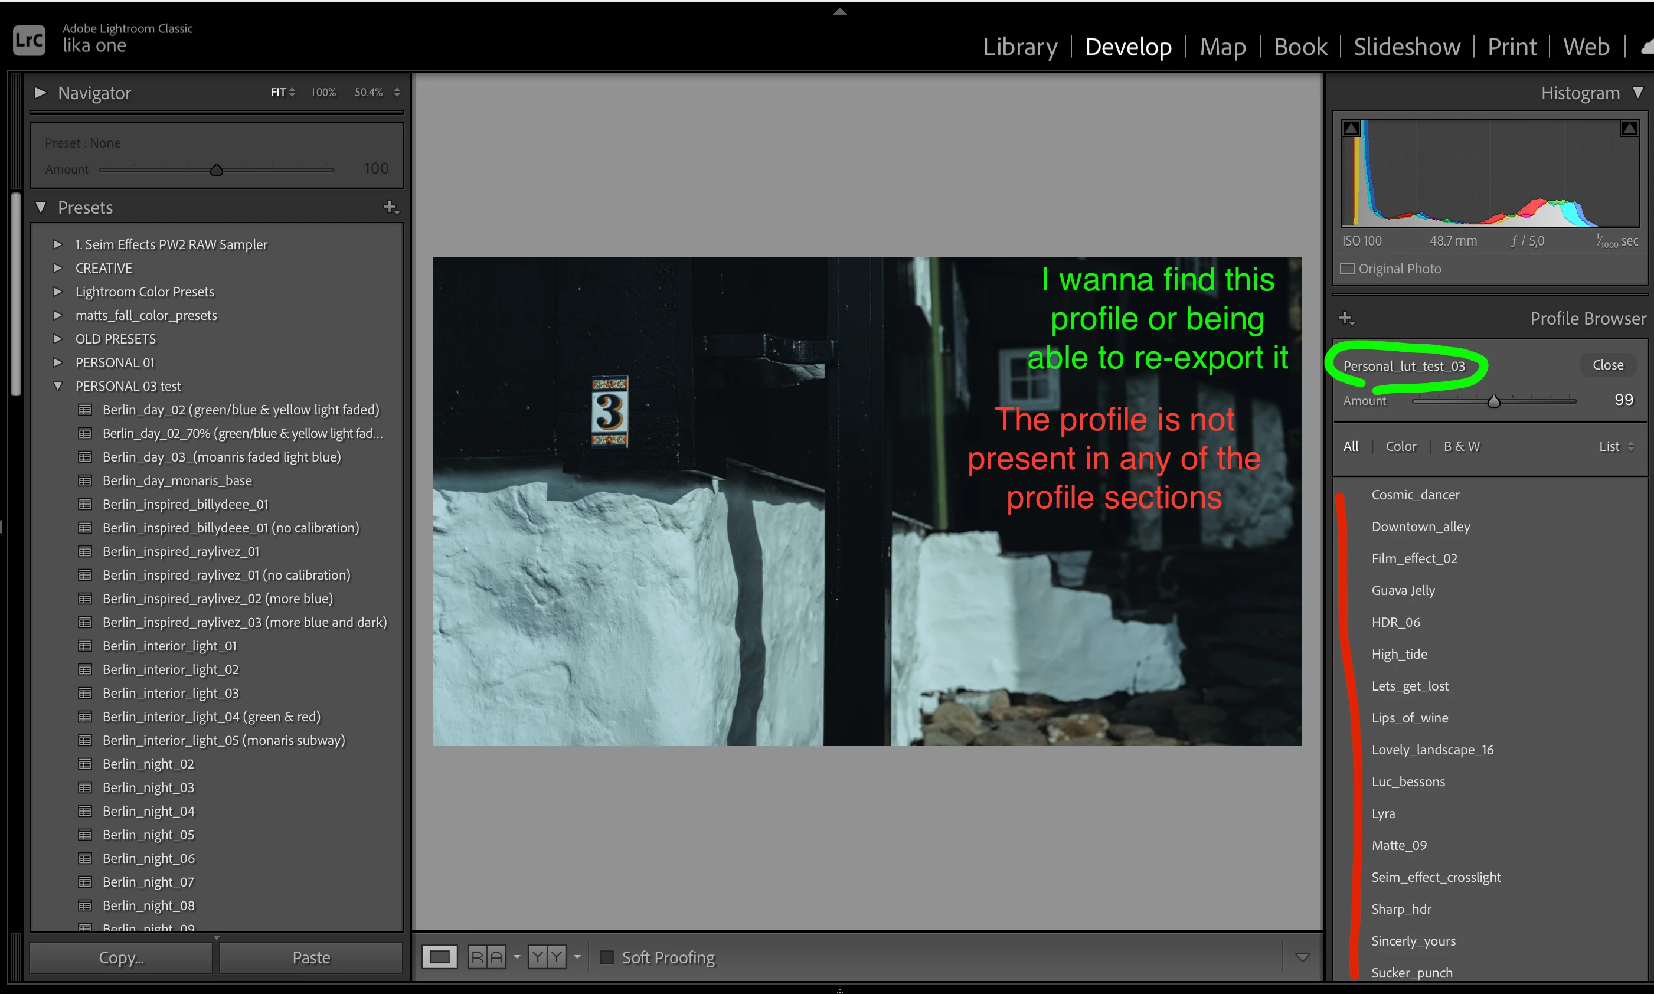Viewport: 1654px width, 994px height.
Task: Enable the Soft Proofing checkbox
Action: click(607, 957)
